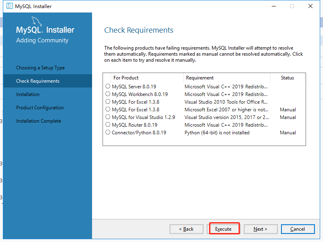
Task: Click the Next button
Action: 260,229
